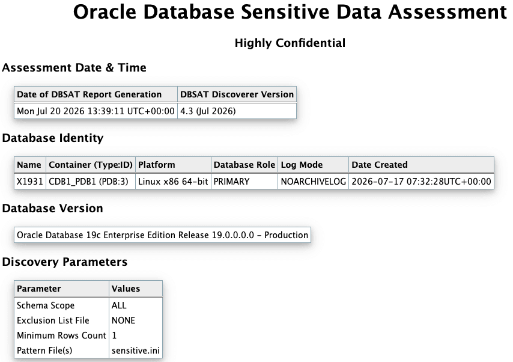Click the 'Parameter' column header
The height and width of the screenshot is (362, 513).
click(x=61, y=289)
